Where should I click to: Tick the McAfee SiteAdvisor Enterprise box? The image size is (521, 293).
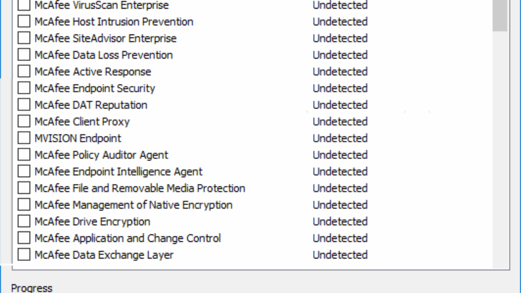pyautogui.click(x=24, y=38)
